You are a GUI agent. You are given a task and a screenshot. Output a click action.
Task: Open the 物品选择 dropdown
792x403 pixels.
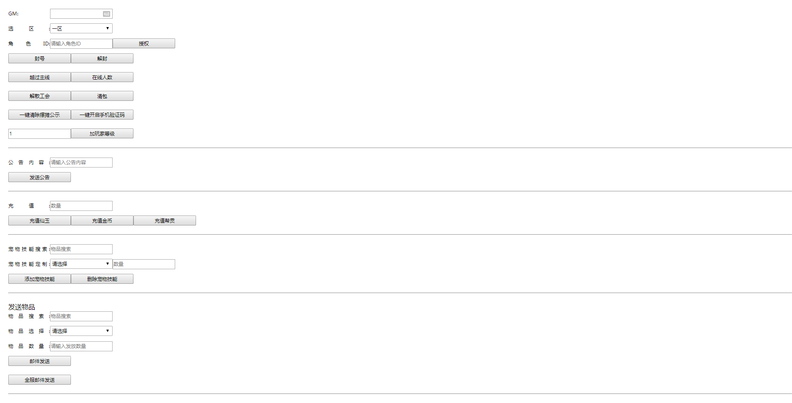[81, 331]
